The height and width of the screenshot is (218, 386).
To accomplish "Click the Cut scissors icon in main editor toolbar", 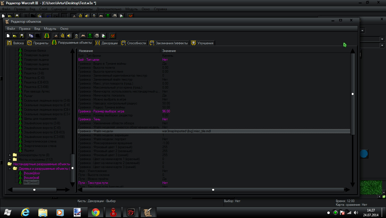I will (x=26, y=16).
